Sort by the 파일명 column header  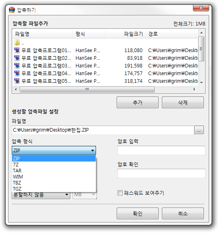click(x=42, y=34)
